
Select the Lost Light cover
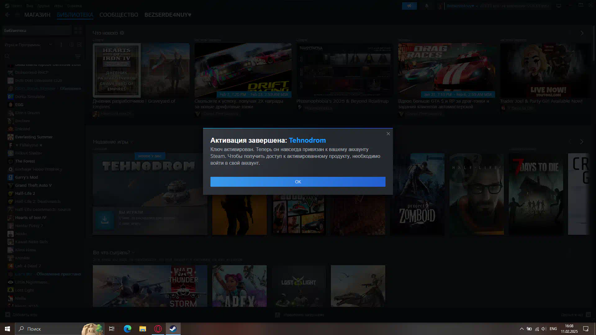click(x=299, y=286)
